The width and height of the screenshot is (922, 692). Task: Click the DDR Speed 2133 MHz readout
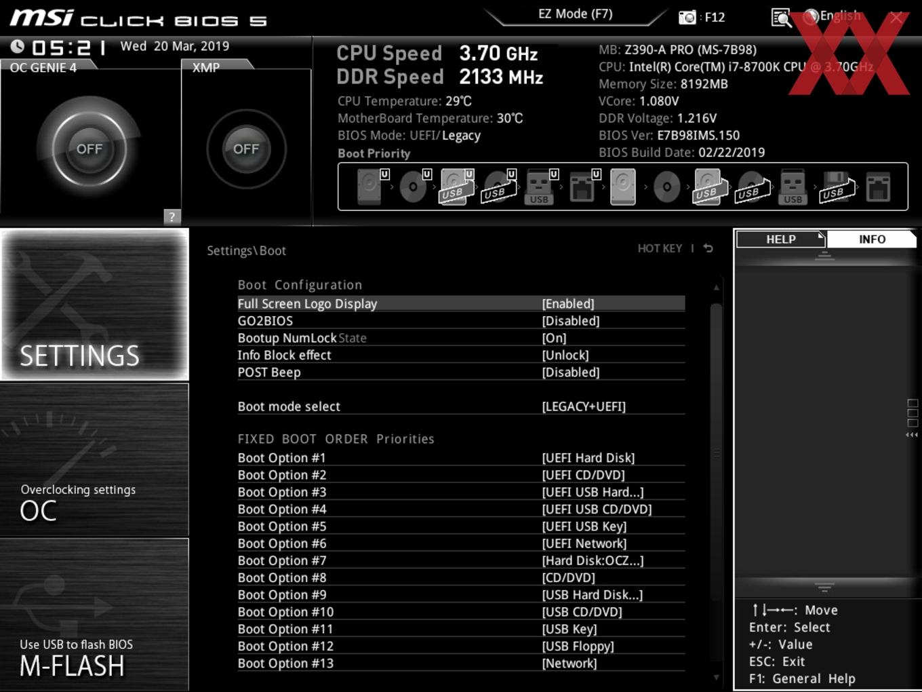tap(439, 77)
